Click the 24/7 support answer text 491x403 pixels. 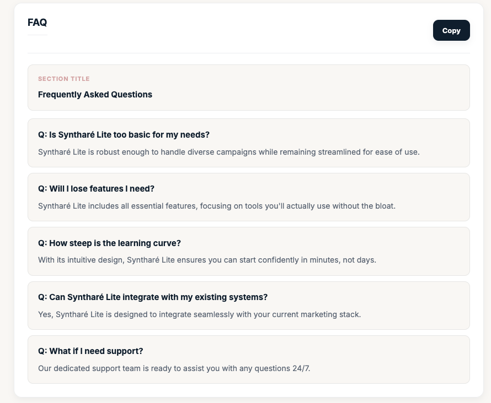click(x=174, y=368)
